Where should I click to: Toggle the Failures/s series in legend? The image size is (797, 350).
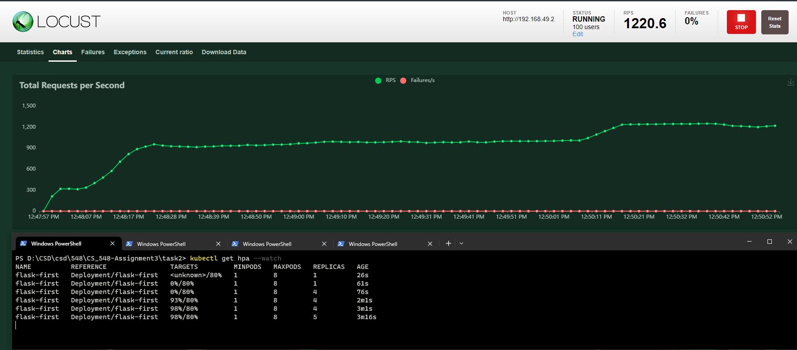(417, 80)
